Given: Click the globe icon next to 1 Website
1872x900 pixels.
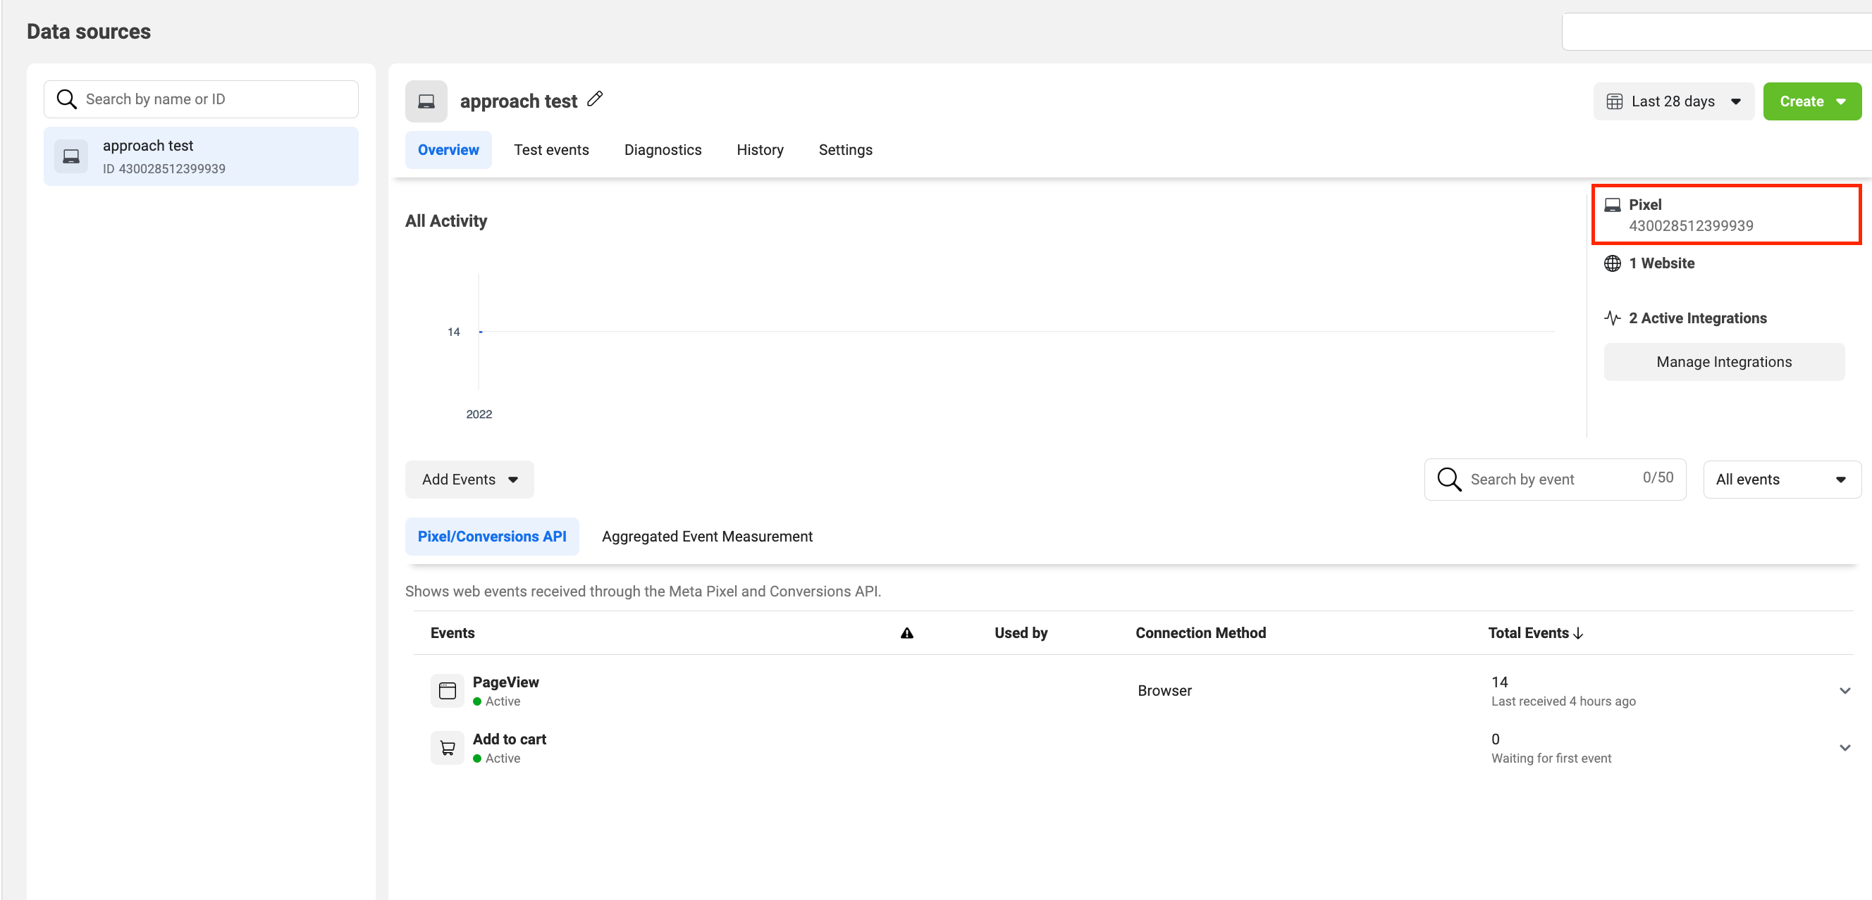Looking at the screenshot, I should pos(1612,263).
